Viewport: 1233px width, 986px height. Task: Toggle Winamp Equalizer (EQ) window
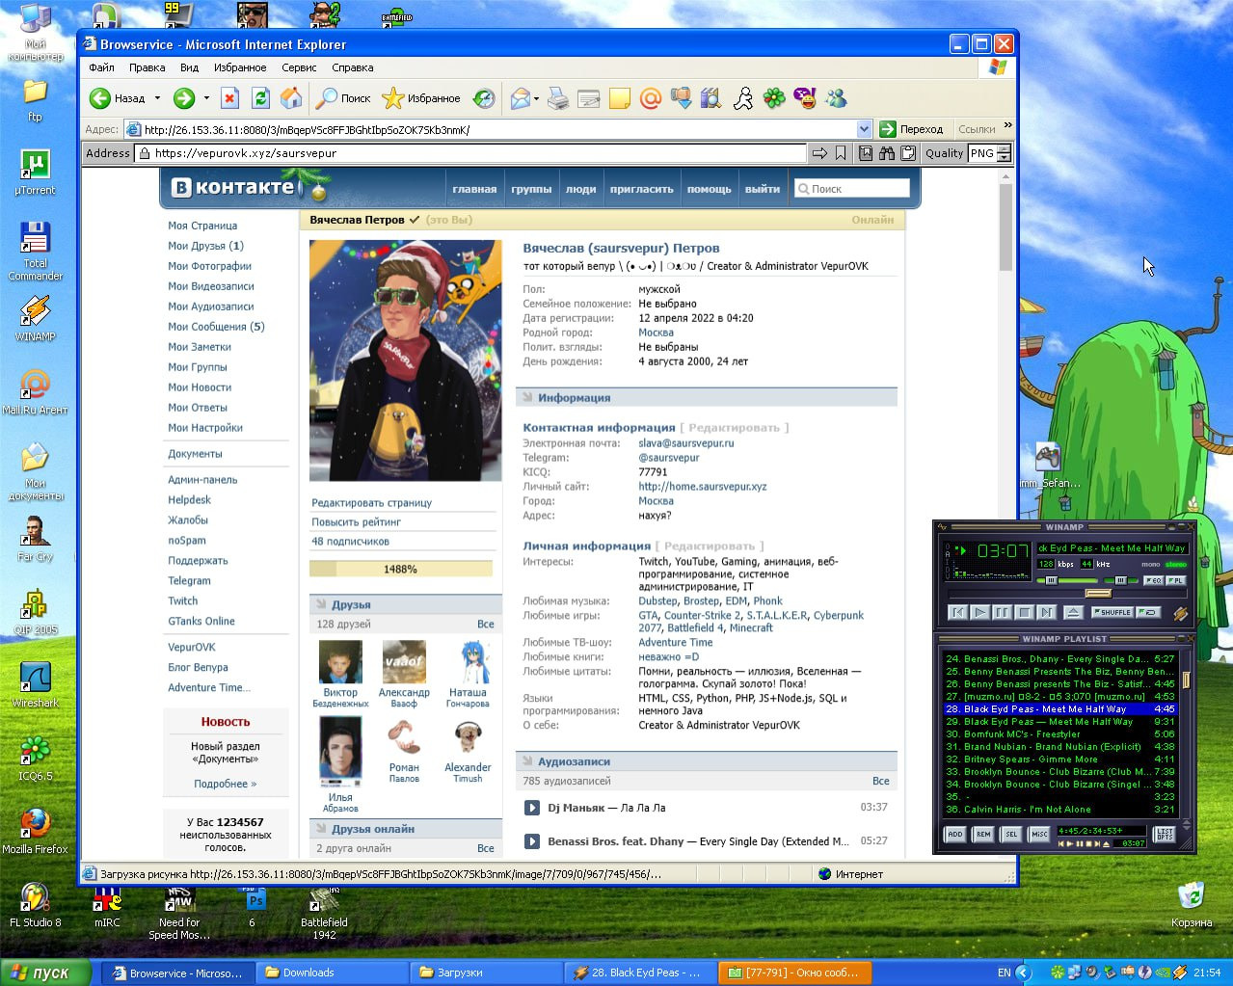click(1153, 580)
